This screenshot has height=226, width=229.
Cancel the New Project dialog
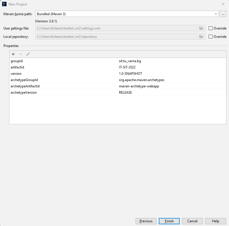pyautogui.click(x=192, y=221)
